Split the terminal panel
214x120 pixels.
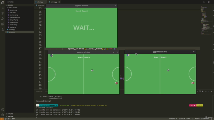tap(200, 91)
